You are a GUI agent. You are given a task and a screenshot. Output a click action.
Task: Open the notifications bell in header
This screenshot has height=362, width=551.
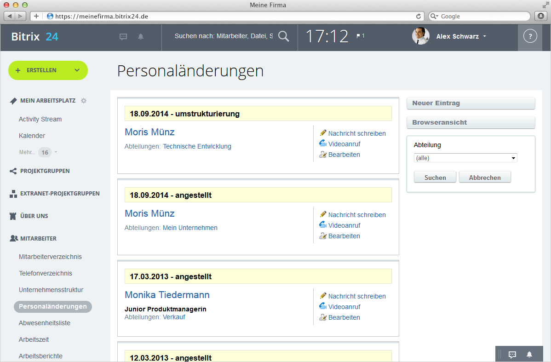click(141, 36)
